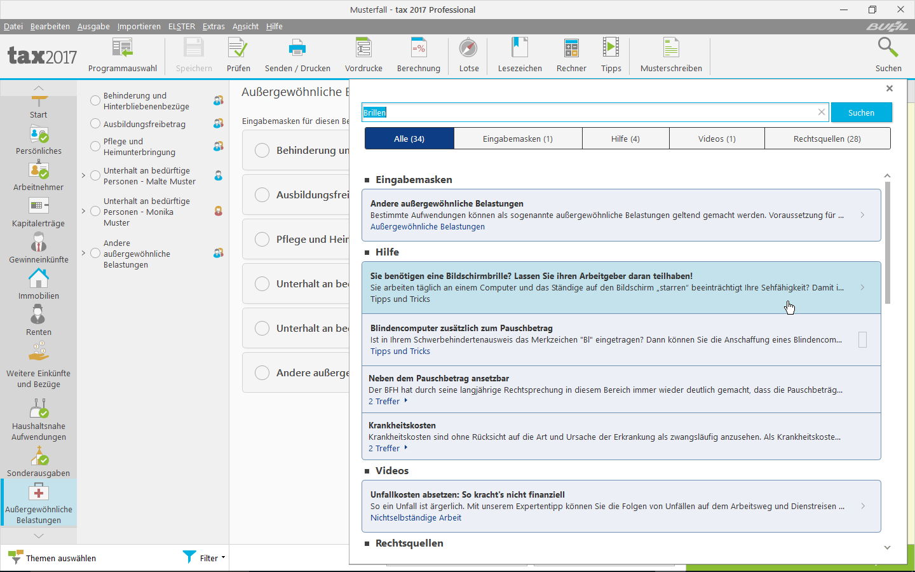The image size is (915, 572).
Task: Click the search results vertical scrollbar
Action: click(888, 242)
